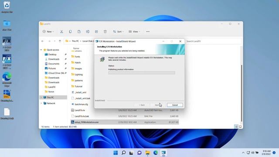Select the _install_.xml file

(80, 92)
